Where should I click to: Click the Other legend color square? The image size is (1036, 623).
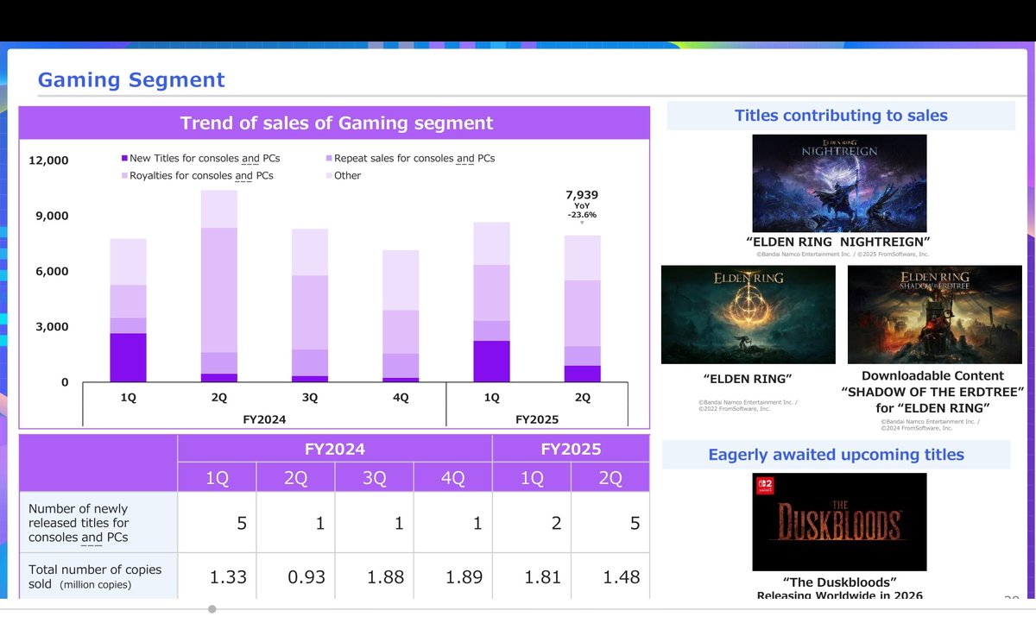tap(329, 176)
